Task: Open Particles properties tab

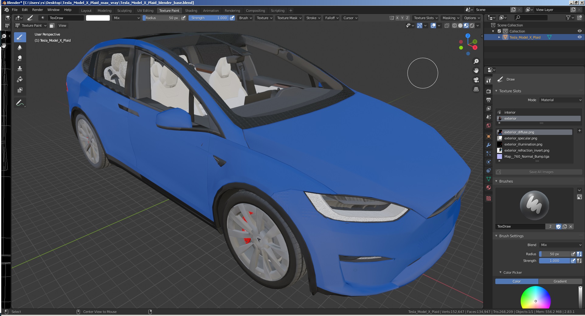Action: (x=489, y=153)
